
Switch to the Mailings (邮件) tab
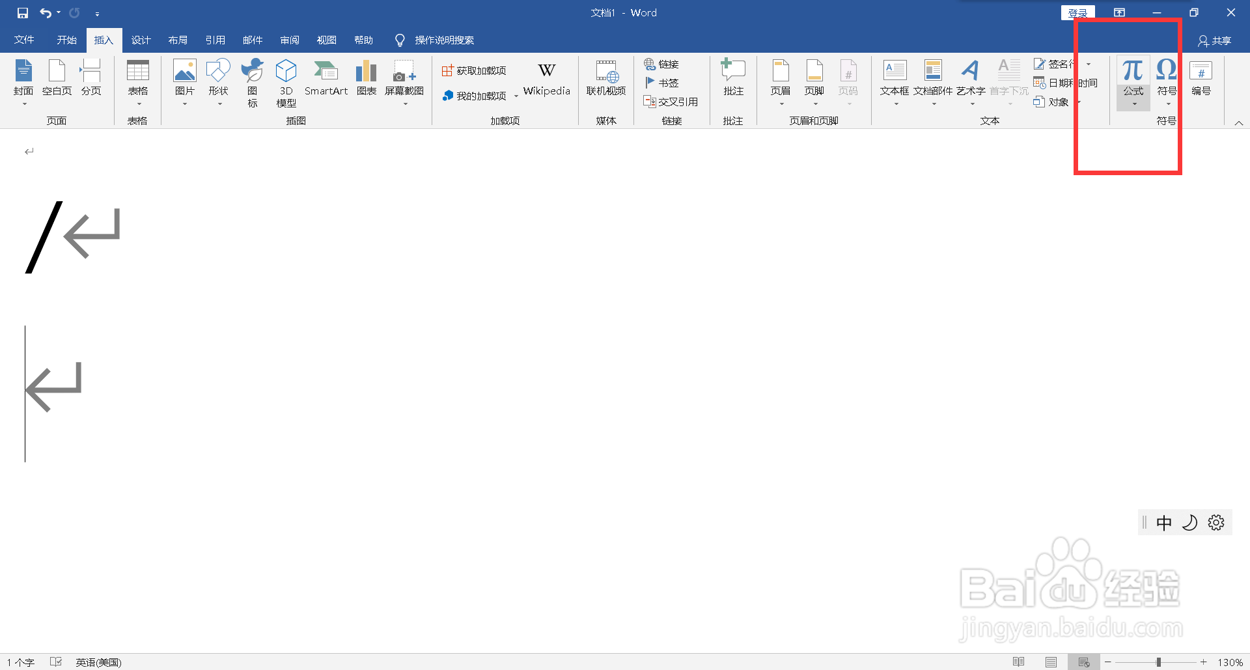(x=253, y=40)
